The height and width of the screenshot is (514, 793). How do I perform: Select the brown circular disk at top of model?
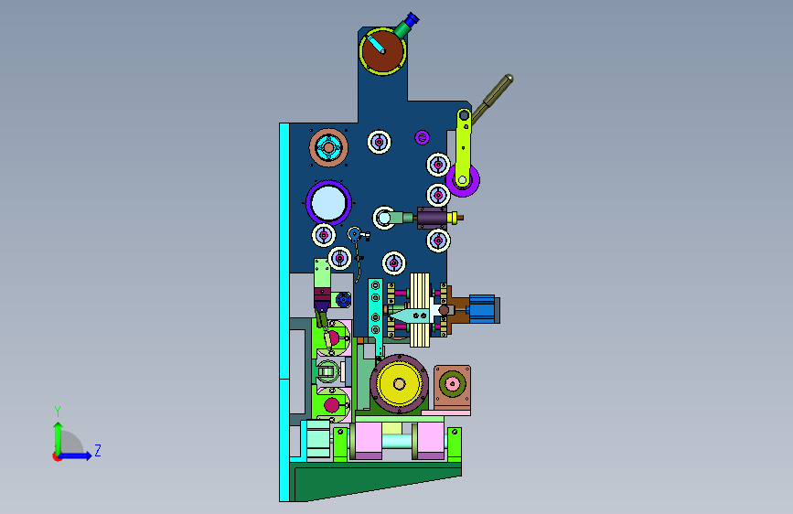(382, 51)
